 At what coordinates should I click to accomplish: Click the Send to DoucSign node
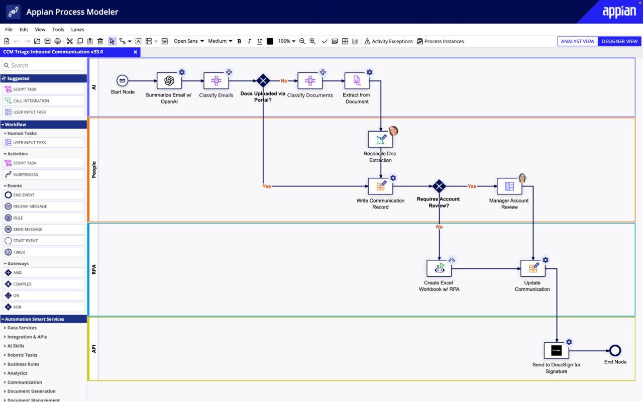point(556,350)
